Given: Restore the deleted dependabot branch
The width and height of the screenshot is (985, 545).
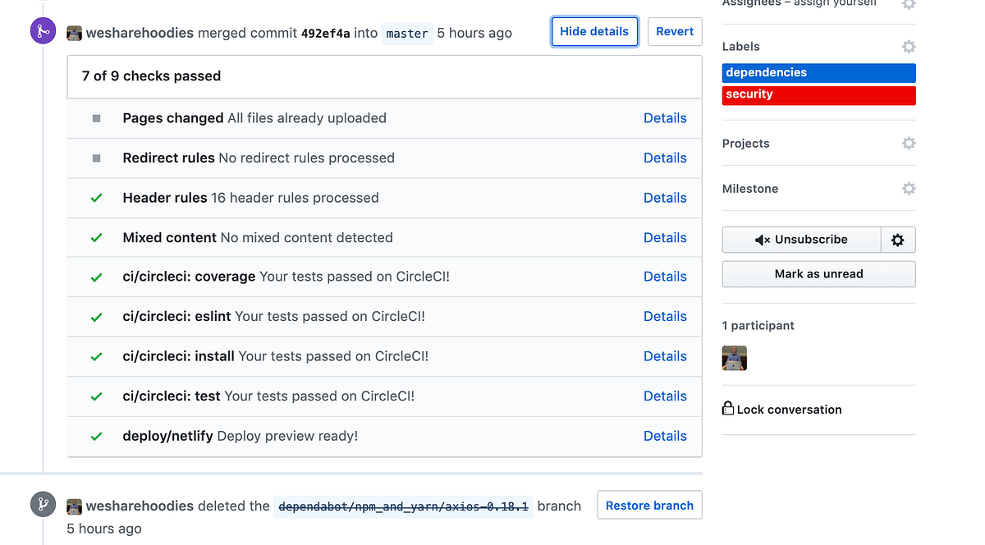Looking at the screenshot, I should [x=649, y=505].
